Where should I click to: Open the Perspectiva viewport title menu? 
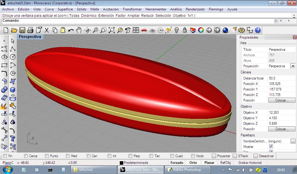pyautogui.click(x=30, y=37)
